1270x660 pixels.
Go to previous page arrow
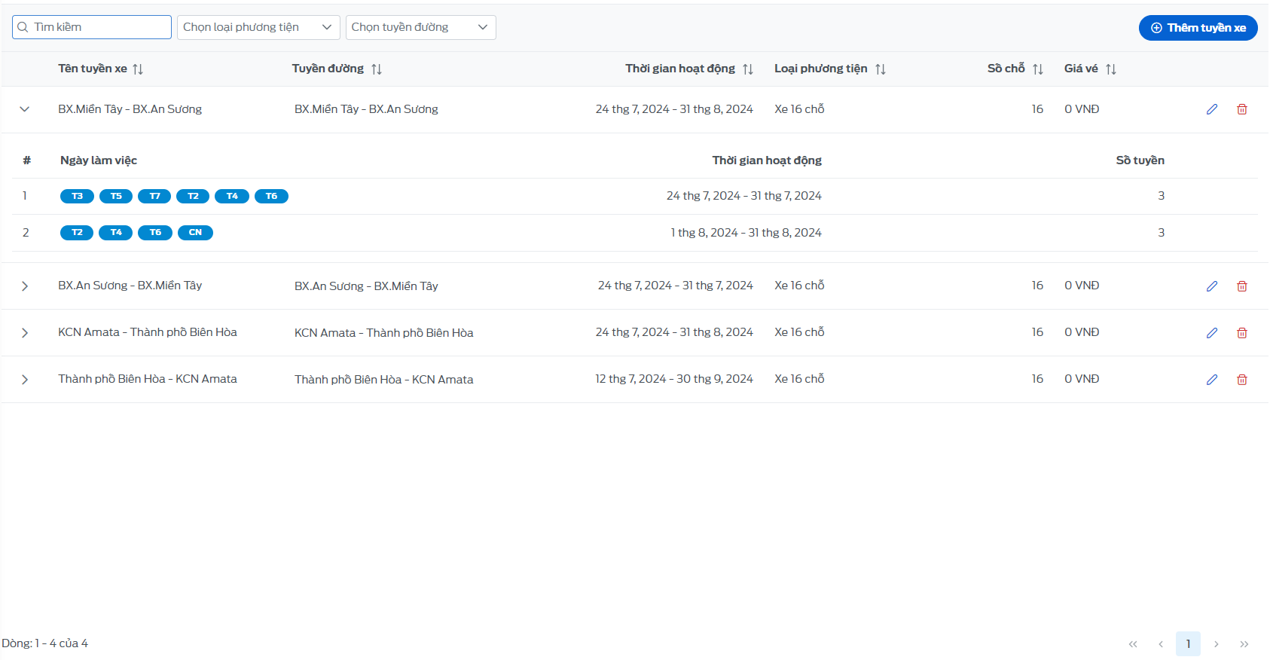tap(1161, 644)
